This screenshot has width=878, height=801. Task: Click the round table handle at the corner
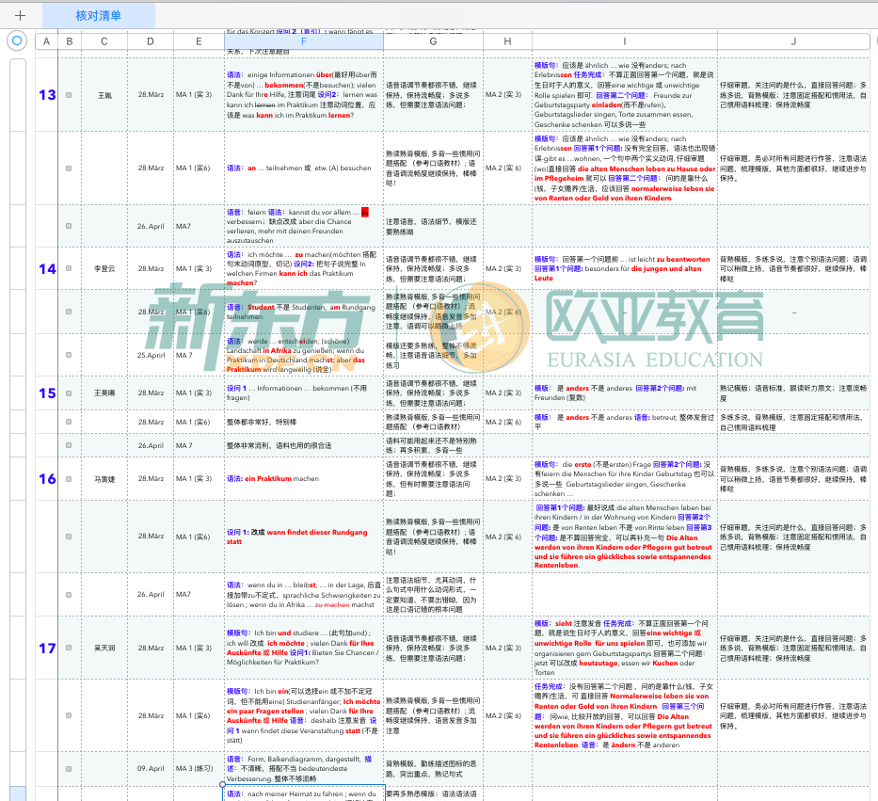[x=17, y=40]
